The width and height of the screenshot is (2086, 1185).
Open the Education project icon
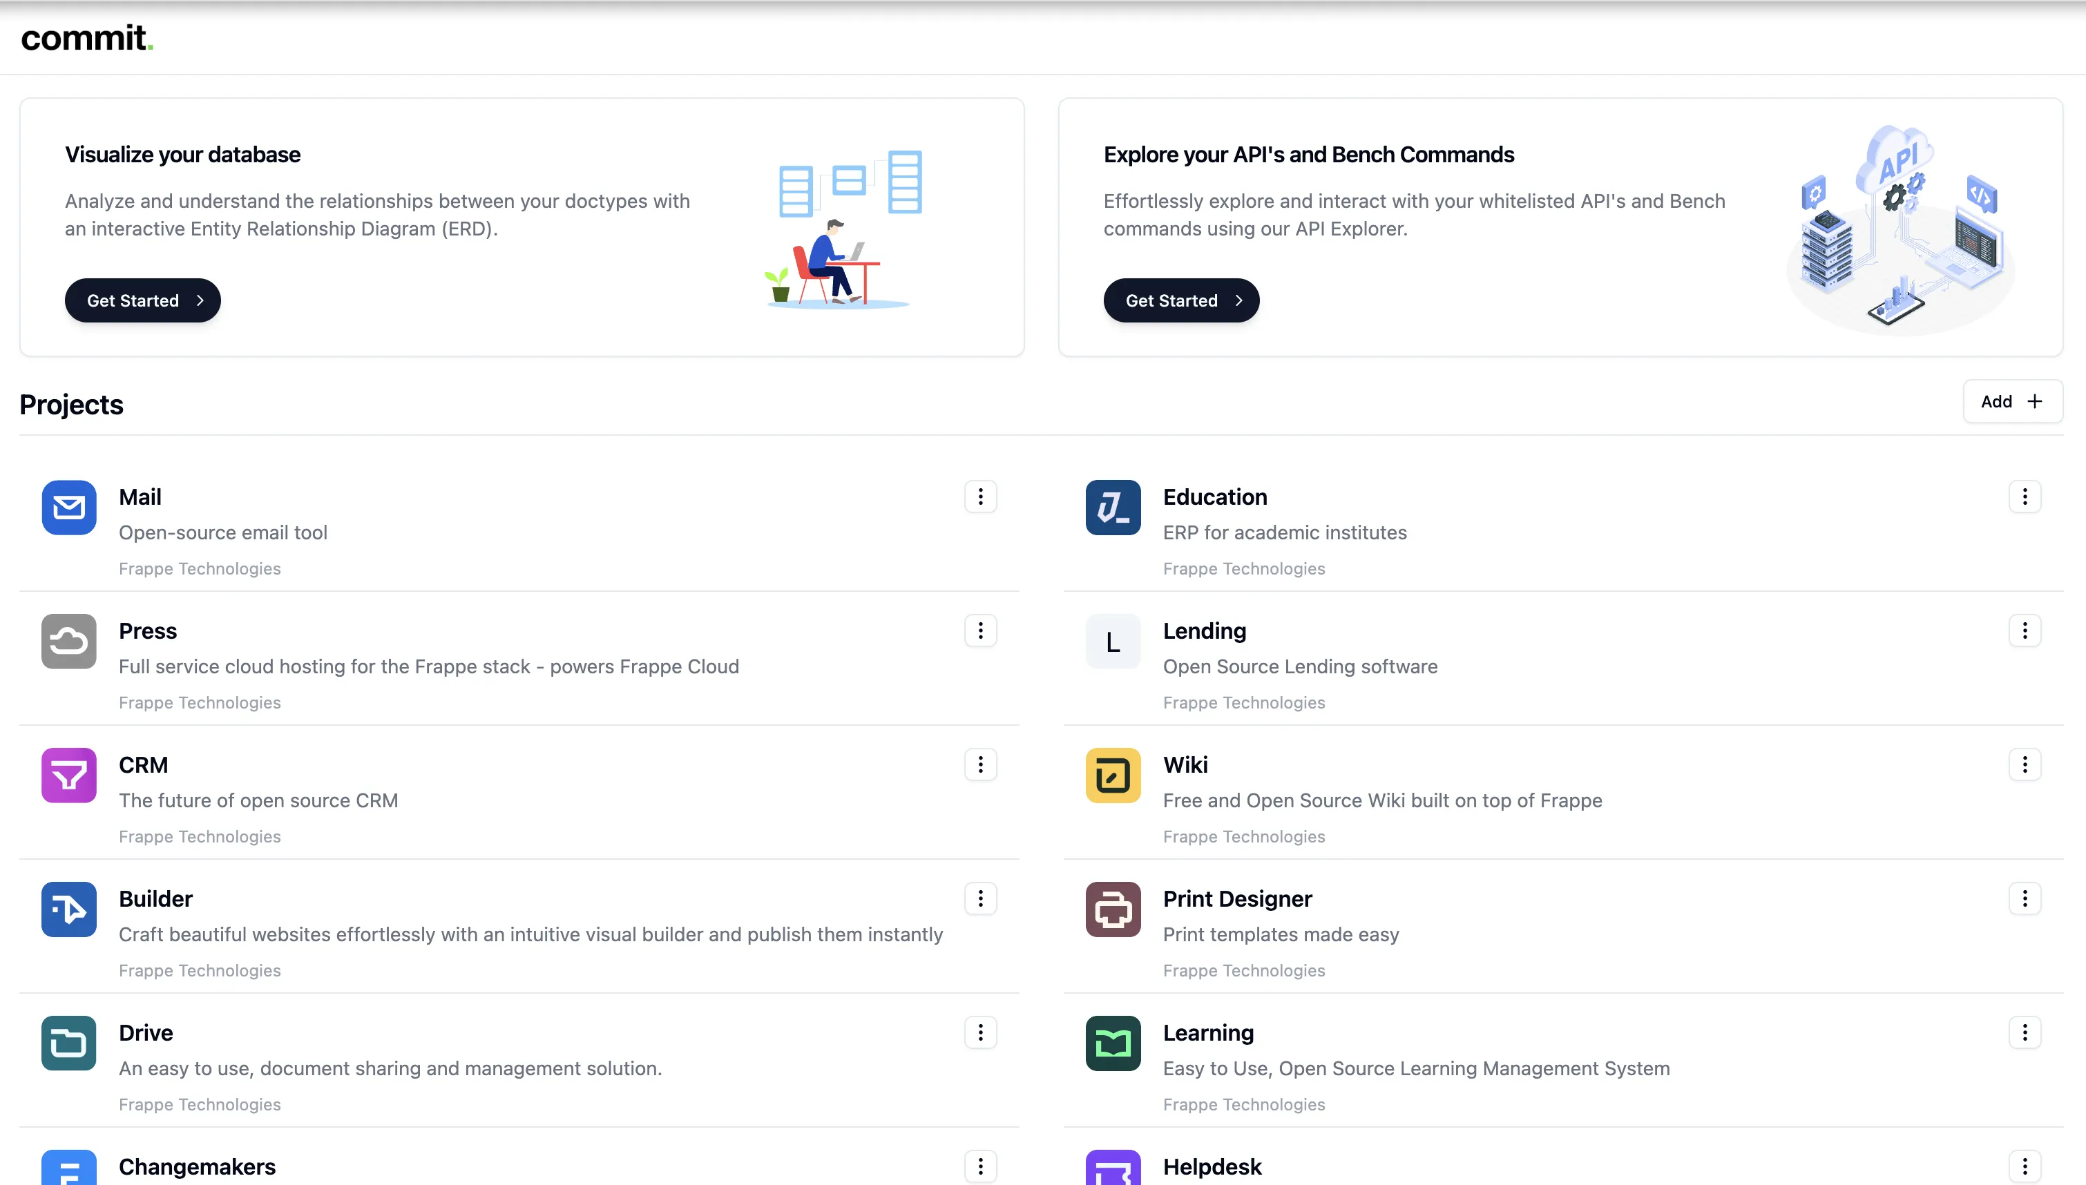click(1113, 507)
